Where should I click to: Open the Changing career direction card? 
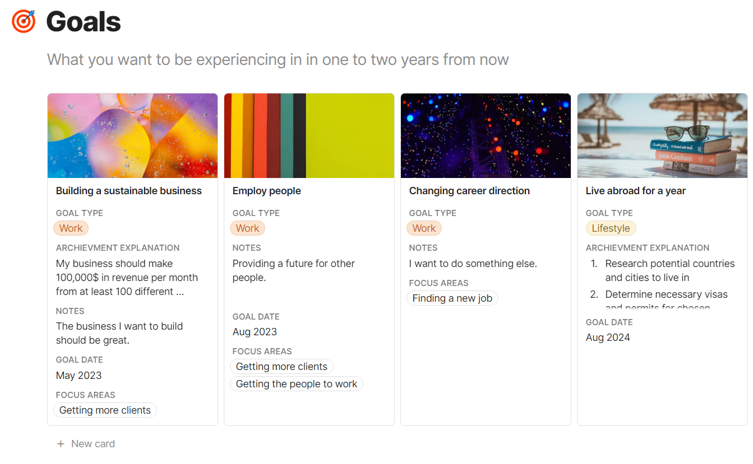tap(469, 191)
